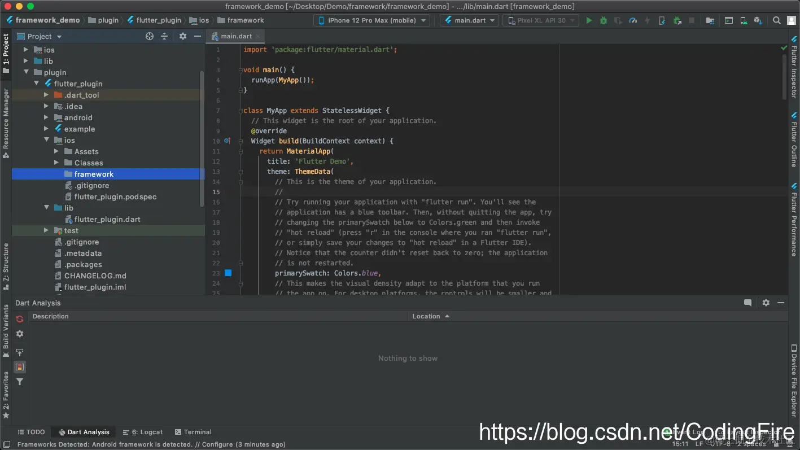Open the Terminal tab
The height and width of the screenshot is (450, 800).
click(x=193, y=432)
